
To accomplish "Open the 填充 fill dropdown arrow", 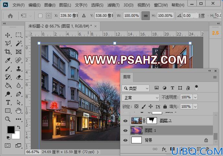I will click(195, 106).
